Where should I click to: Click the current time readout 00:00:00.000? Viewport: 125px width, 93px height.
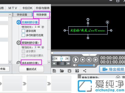[x=113, y=58]
